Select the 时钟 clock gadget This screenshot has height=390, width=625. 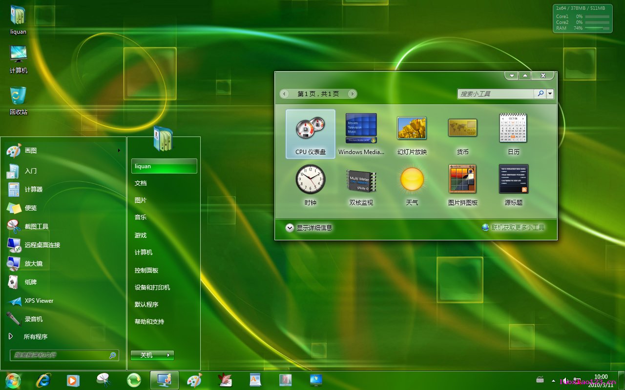[x=310, y=179]
